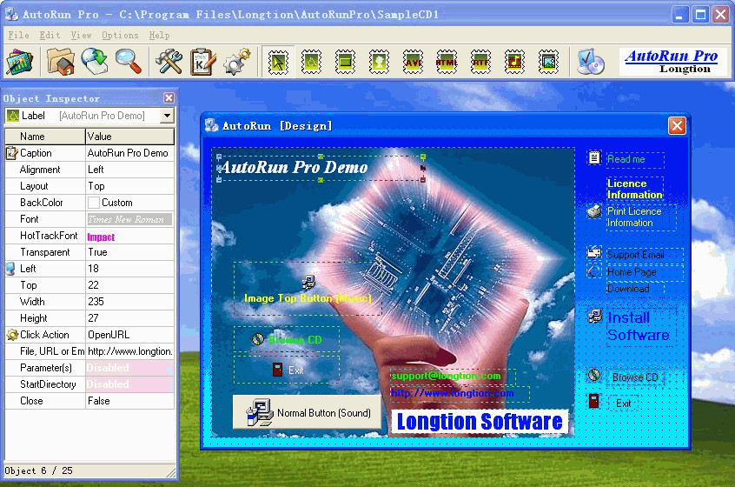Select the music note stamp tool
Screen dimensions: 735x487
pyautogui.click(x=514, y=62)
